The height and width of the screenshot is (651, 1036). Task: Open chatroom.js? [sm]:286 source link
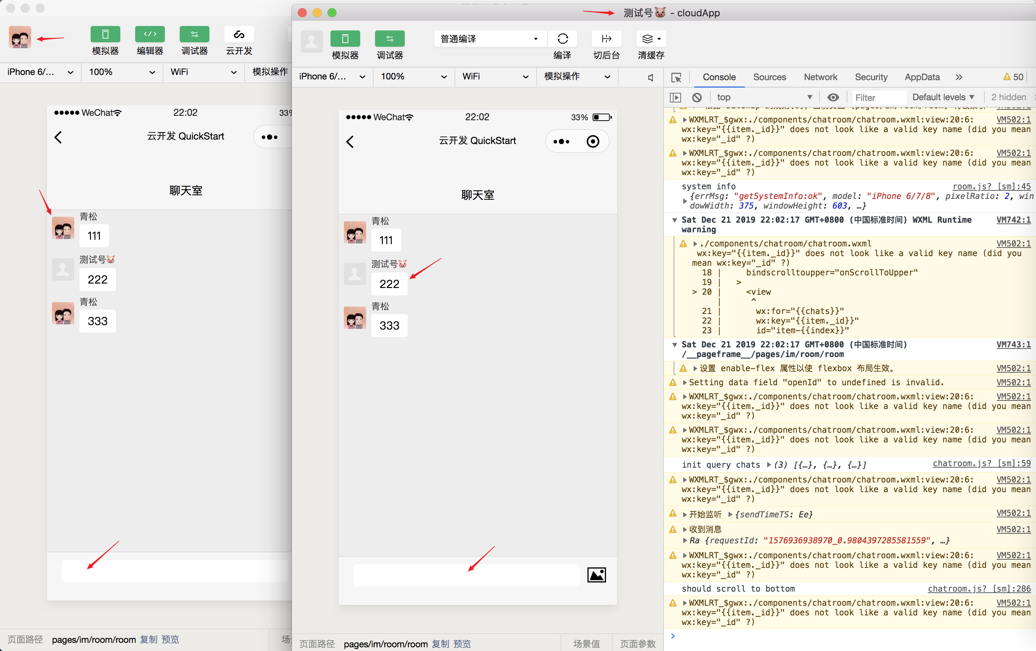[979, 589]
